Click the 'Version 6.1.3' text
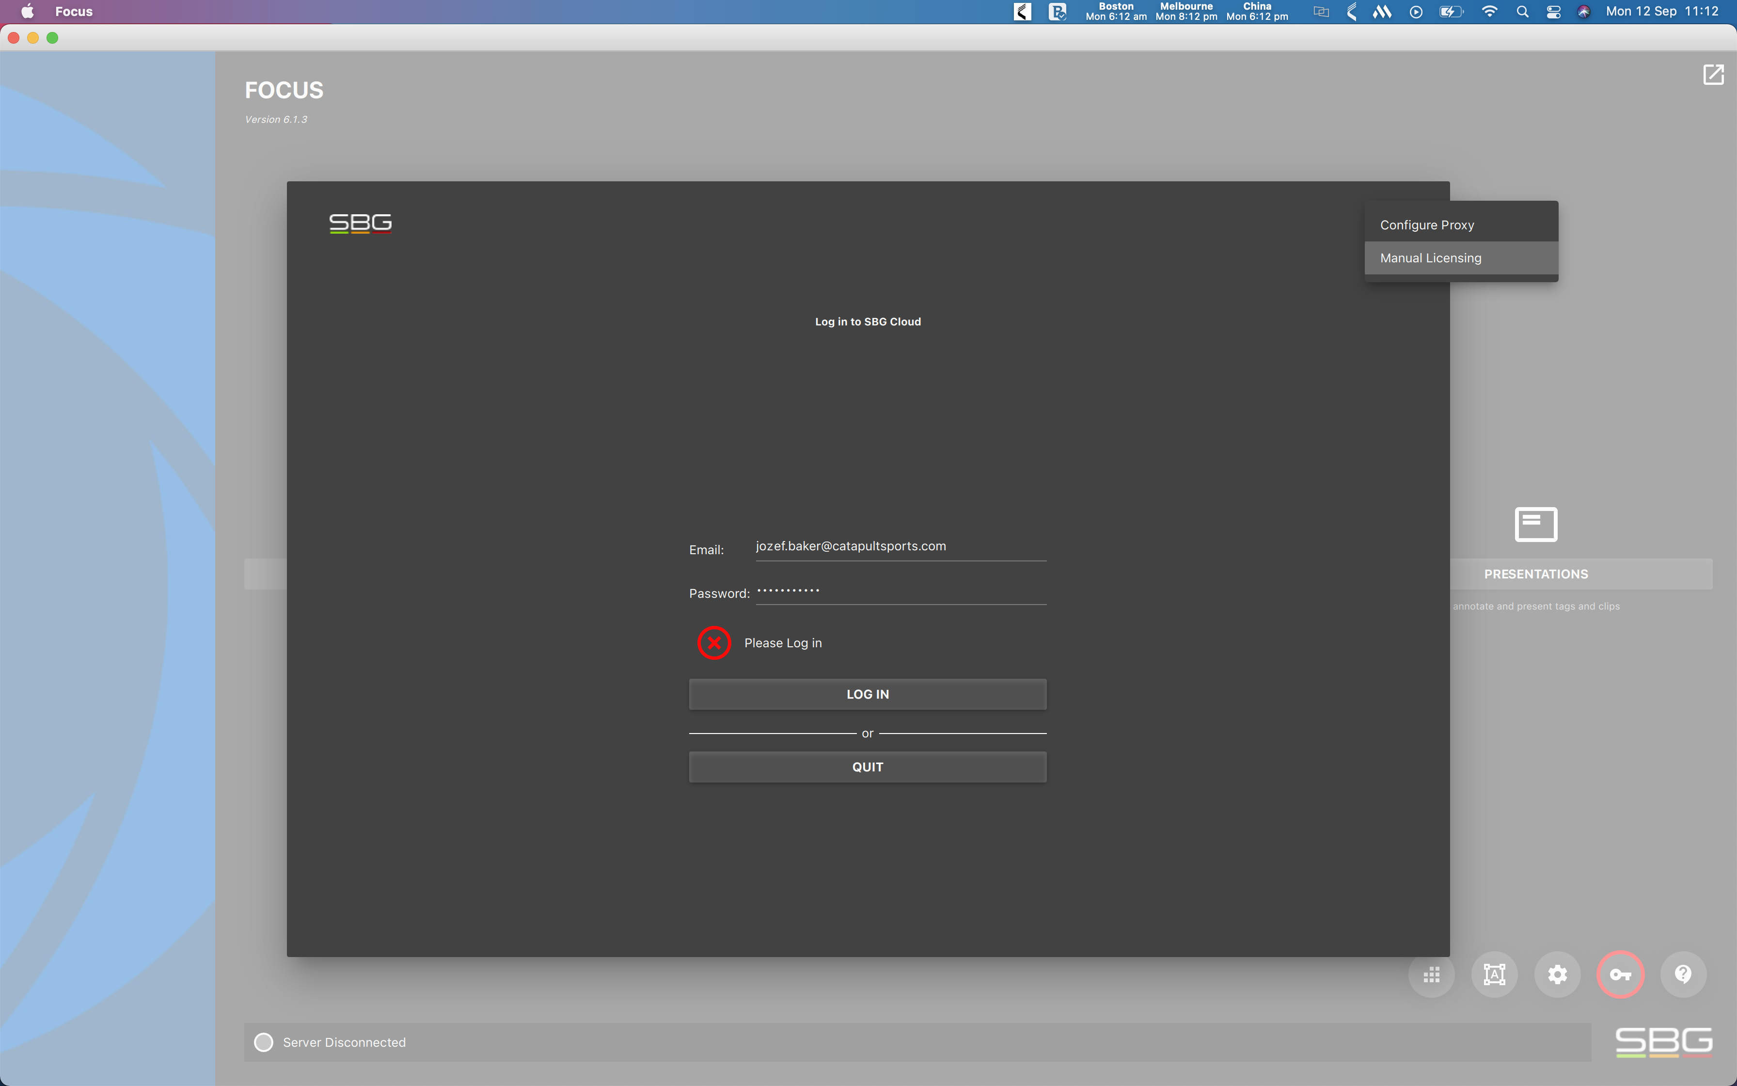This screenshot has height=1086, width=1737. [276, 119]
